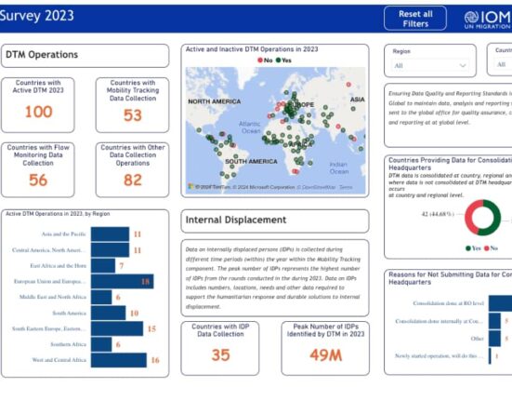This screenshot has height=401, width=512.
Task: Open the Country filter dropdown
Action: tap(503, 64)
